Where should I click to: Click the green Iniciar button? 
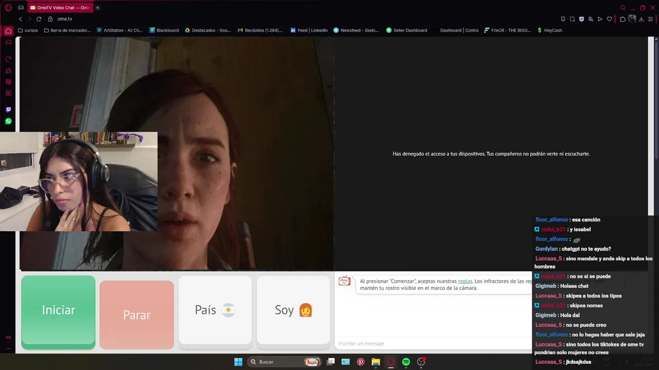58,312
